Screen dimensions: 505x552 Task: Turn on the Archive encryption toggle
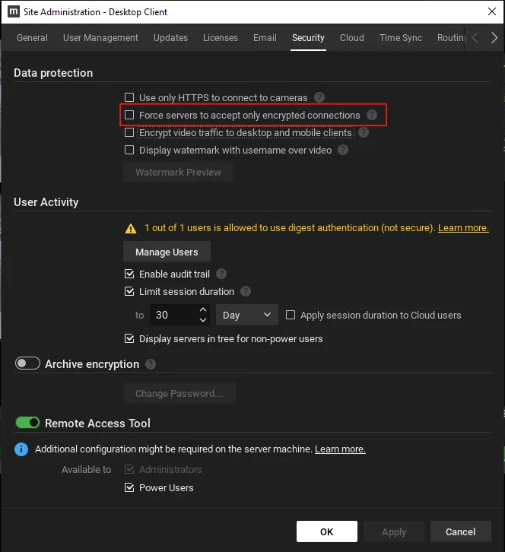pyautogui.click(x=27, y=363)
